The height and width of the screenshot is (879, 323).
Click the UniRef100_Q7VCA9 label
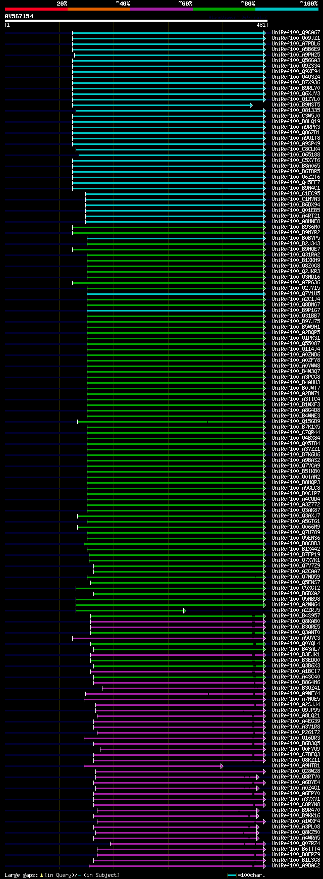tap(296, 466)
